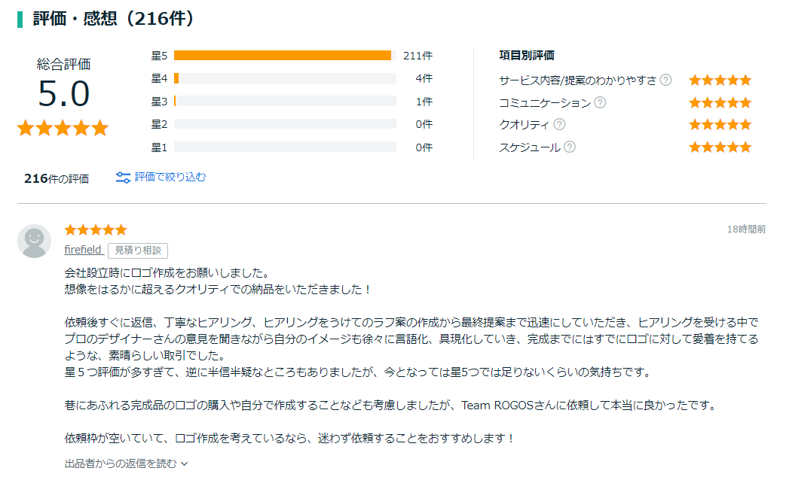Click chevron beside 出品者からの返信を読む
786x477 pixels.
[185, 464]
